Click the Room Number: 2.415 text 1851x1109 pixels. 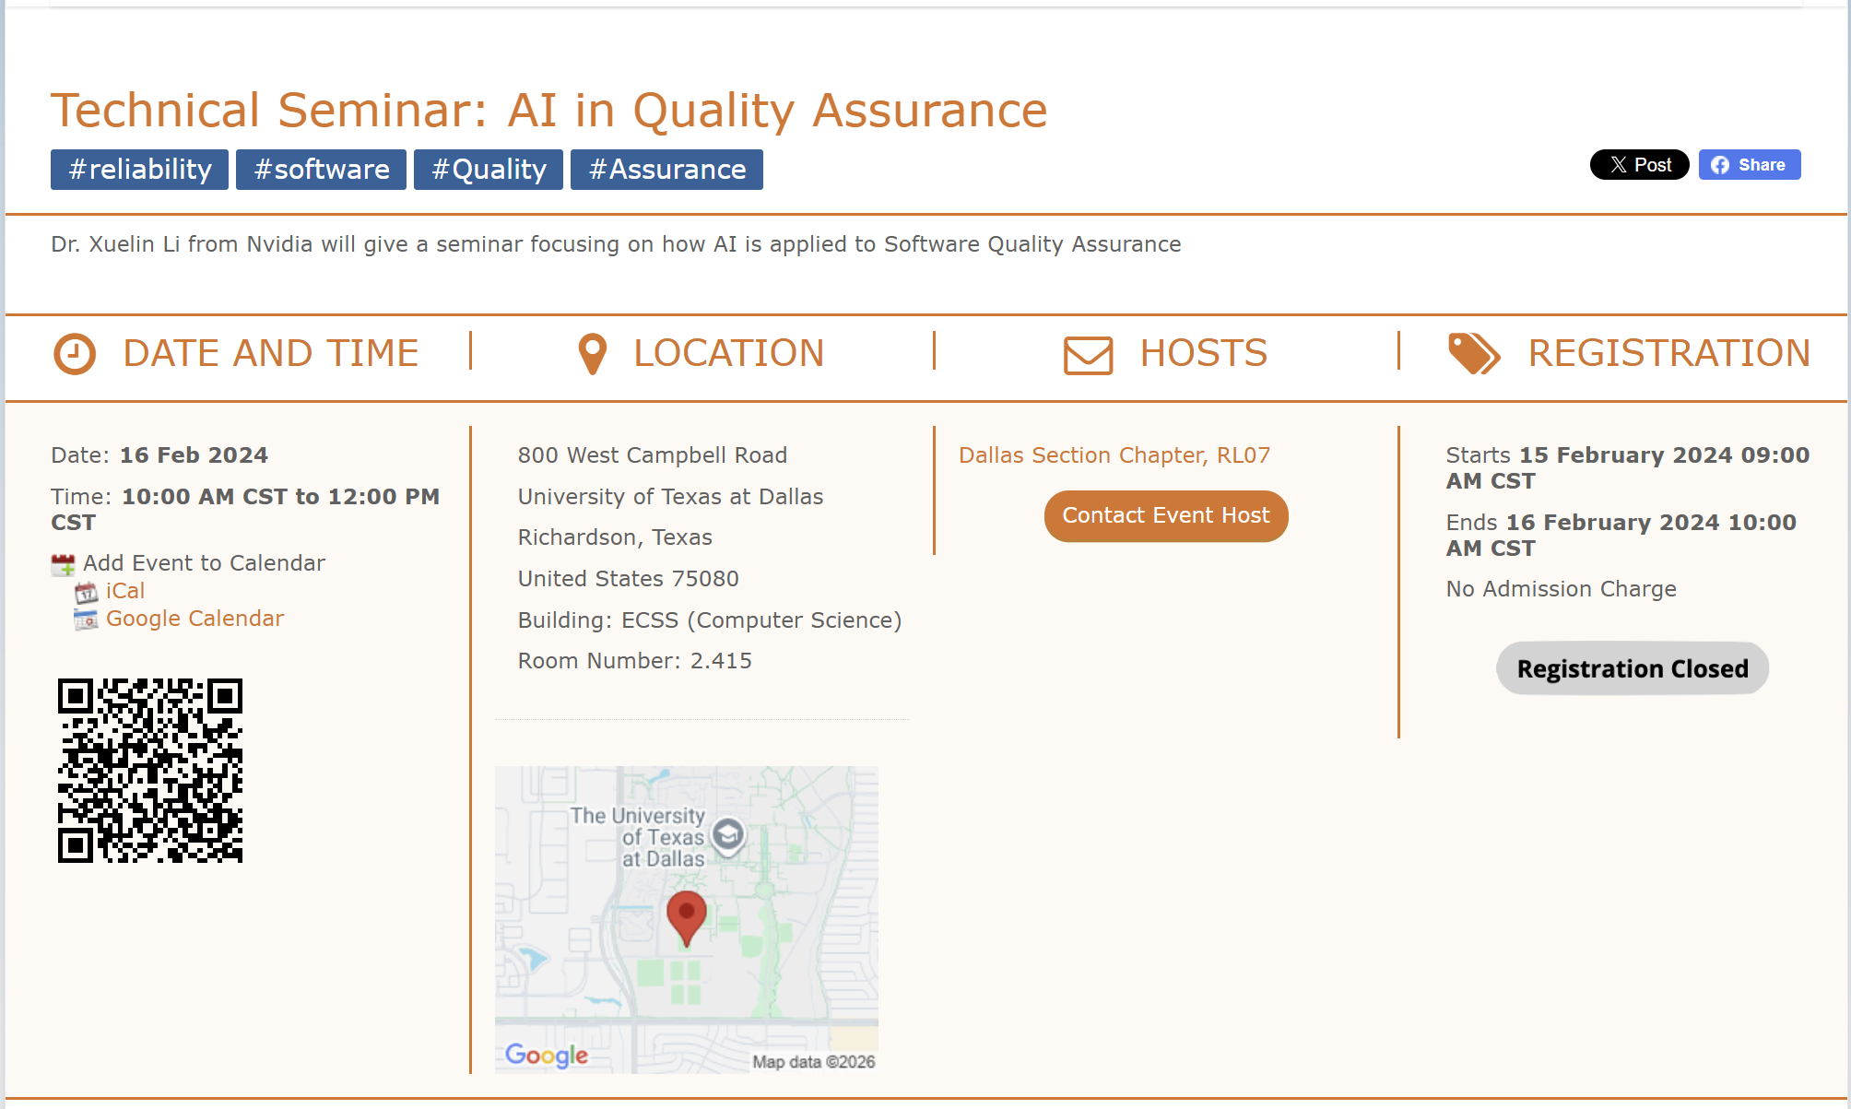[635, 661]
